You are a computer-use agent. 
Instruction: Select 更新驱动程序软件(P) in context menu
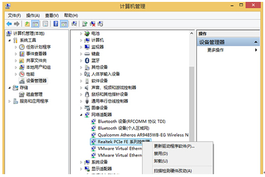pos(174,146)
